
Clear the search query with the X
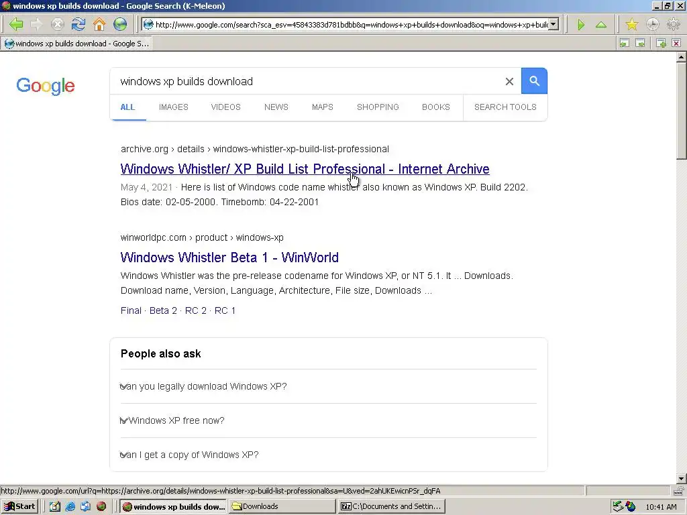click(509, 81)
